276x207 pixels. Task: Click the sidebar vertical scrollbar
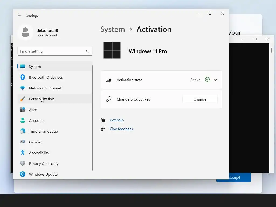point(92,118)
